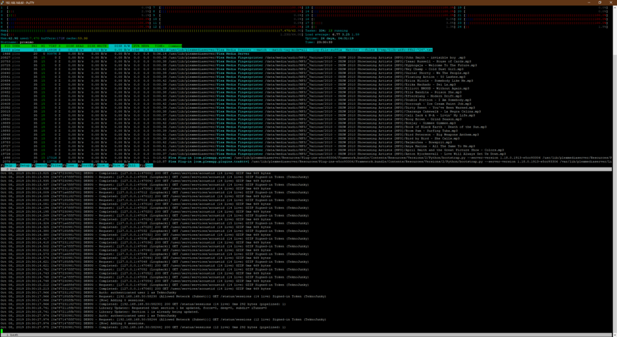
Task: Open the F6 SortBy menu
Action: pyautogui.click(x=85, y=166)
